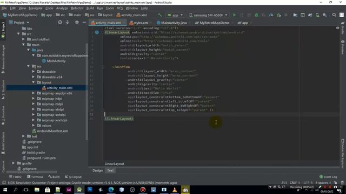Click the Search Everywhere magnifier icon
This screenshot has height=194, width=346.
tap(334, 15)
